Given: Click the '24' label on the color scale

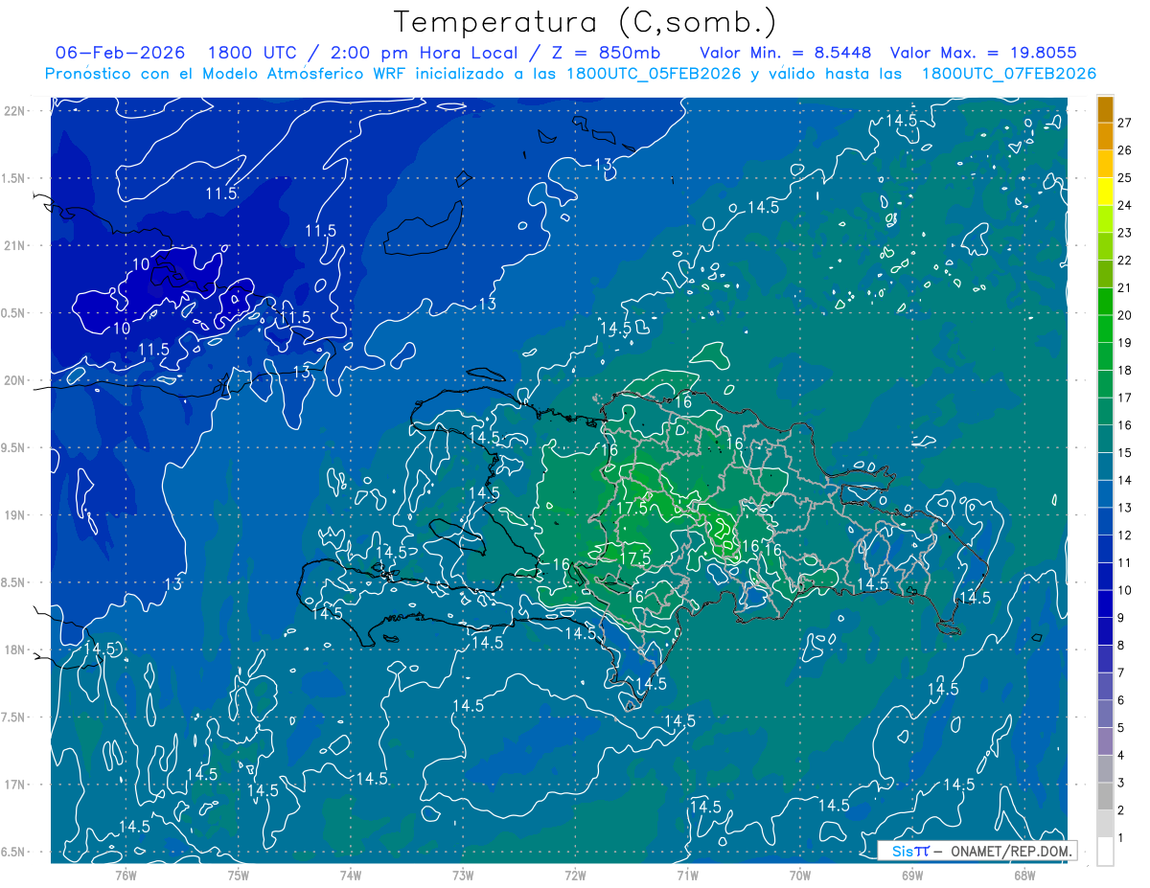Looking at the screenshot, I should point(1125,205).
